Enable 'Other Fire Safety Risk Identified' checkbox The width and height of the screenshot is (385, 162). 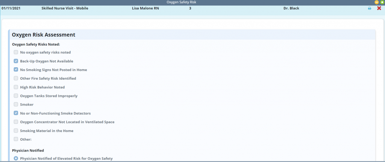tap(16, 79)
